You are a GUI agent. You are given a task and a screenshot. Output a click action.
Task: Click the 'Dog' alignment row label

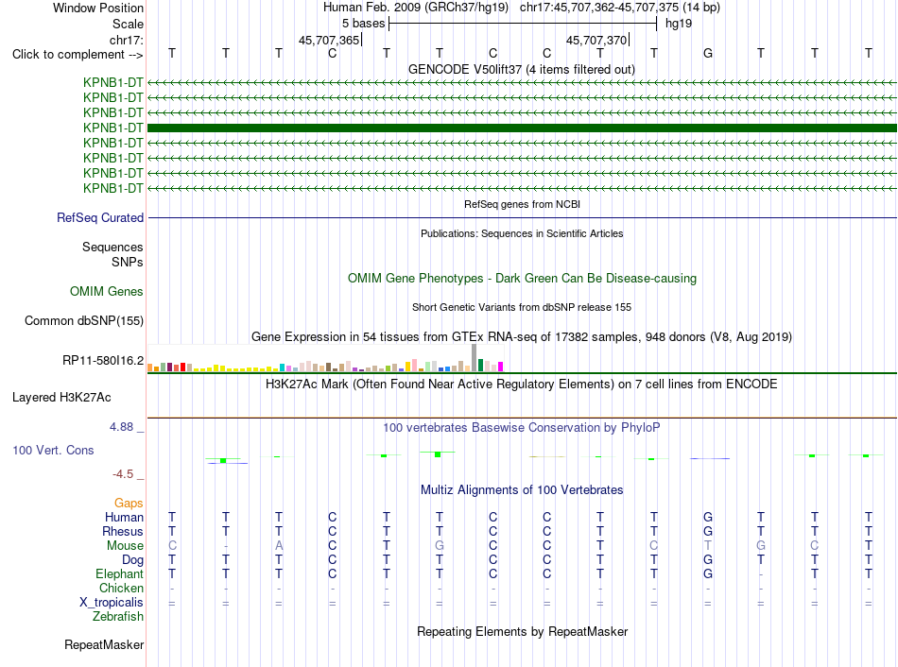click(x=133, y=560)
